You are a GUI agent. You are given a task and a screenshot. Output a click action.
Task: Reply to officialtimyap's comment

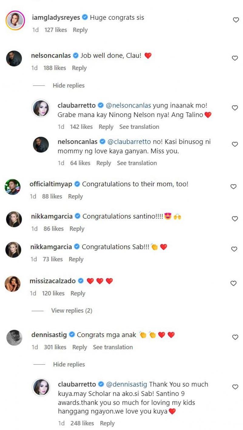point(76,197)
